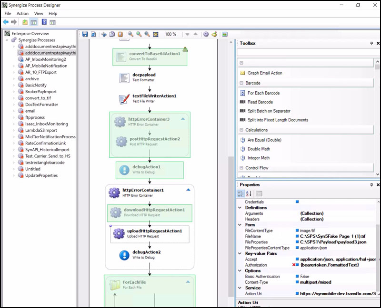381x308 pixels.
Task: Click the Toolbox search field
Action: pos(305,52)
